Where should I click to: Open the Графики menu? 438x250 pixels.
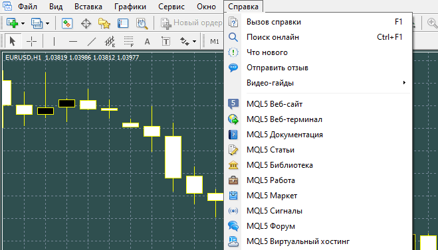[130, 7]
